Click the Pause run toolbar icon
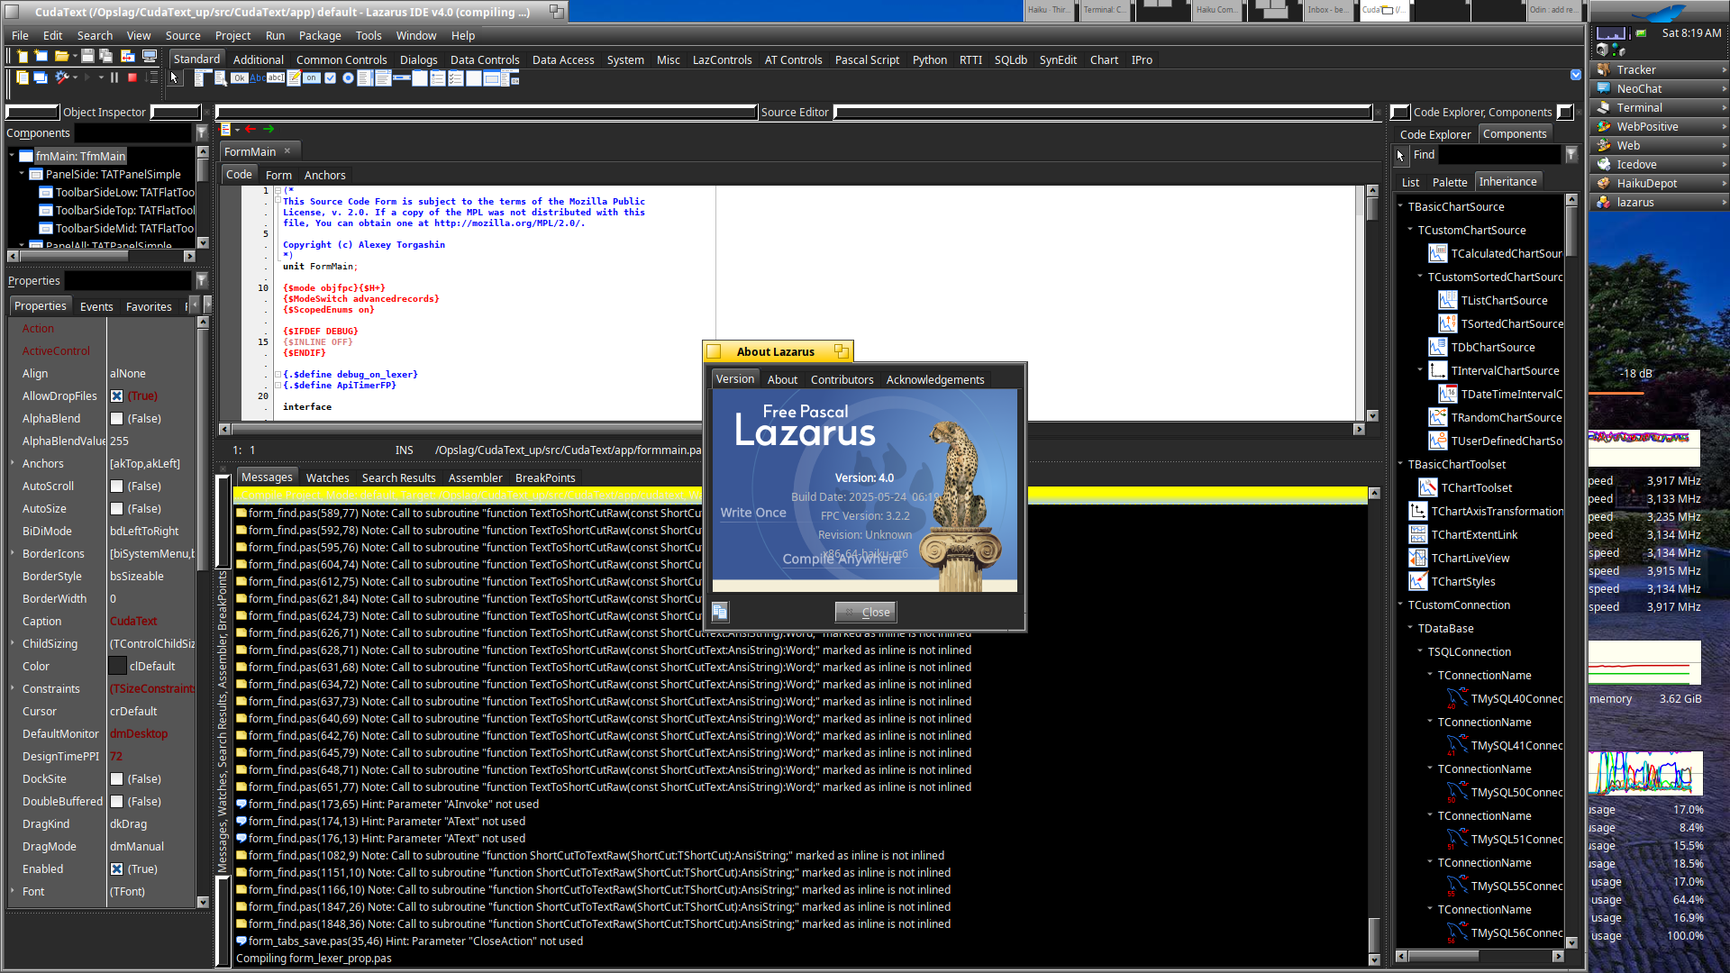 pyautogui.click(x=114, y=78)
